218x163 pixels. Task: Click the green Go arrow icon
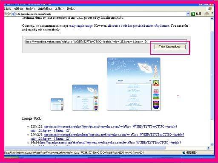tap(193, 14)
